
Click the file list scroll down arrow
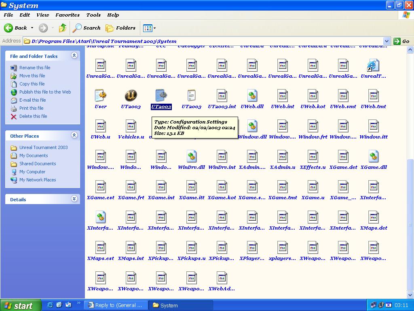point(410,295)
